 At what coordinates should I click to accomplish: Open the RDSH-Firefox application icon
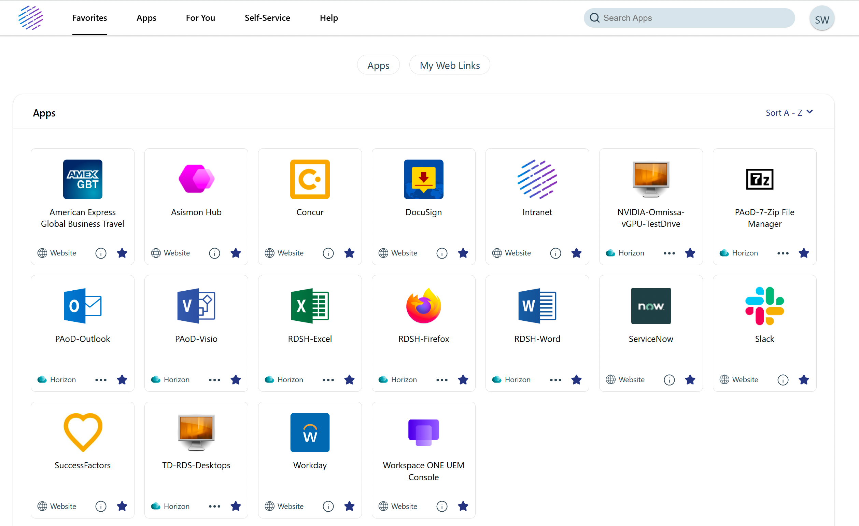pos(423,306)
